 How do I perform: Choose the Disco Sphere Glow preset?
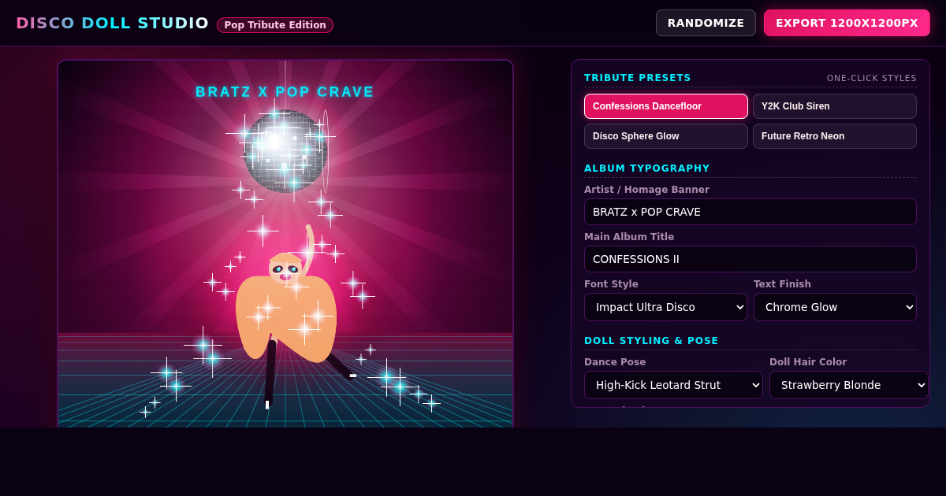(x=666, y=136)
